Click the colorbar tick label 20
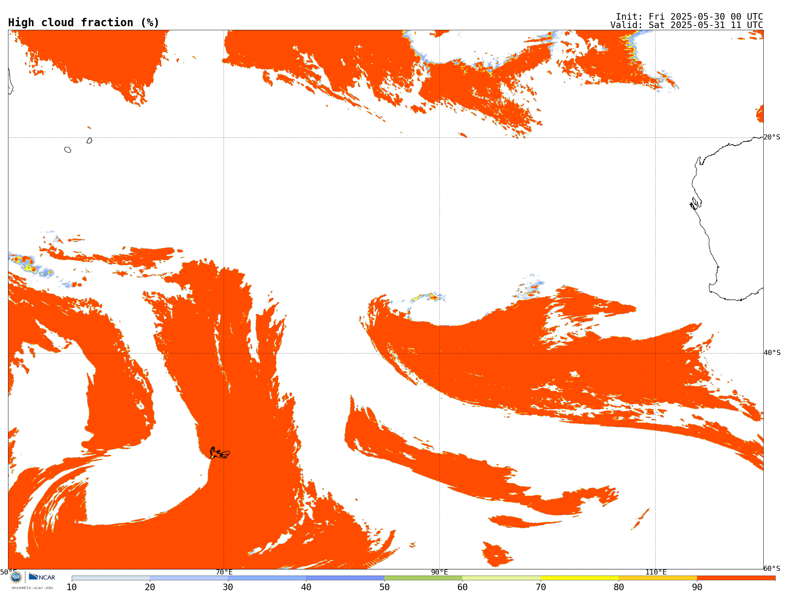 150,587
